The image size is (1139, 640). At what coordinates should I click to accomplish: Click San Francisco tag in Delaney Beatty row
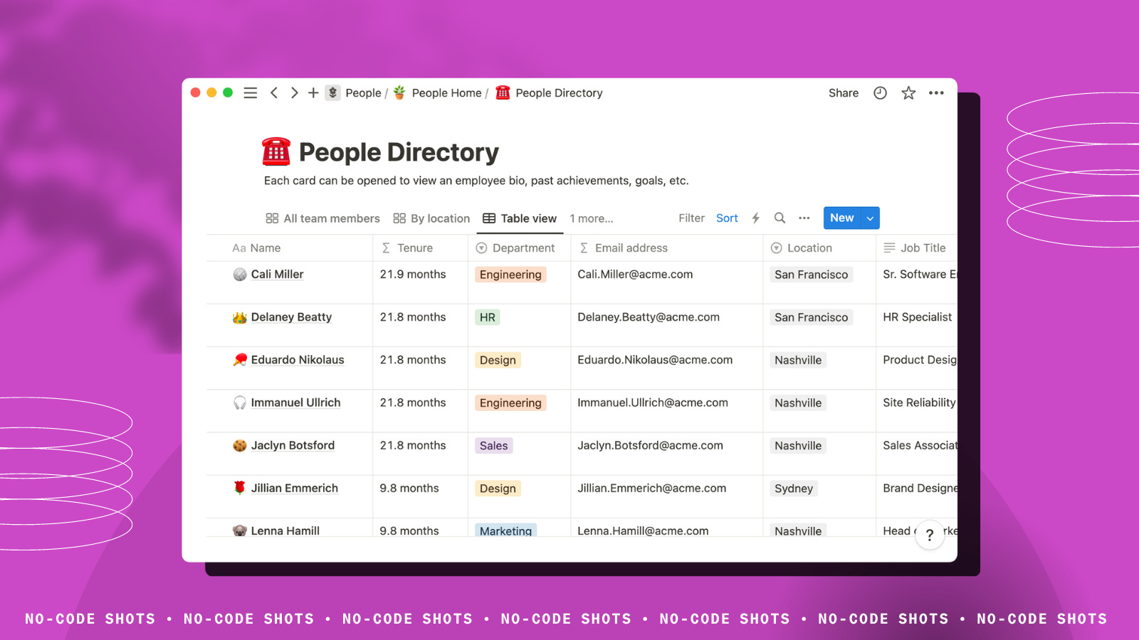(812, 317)
